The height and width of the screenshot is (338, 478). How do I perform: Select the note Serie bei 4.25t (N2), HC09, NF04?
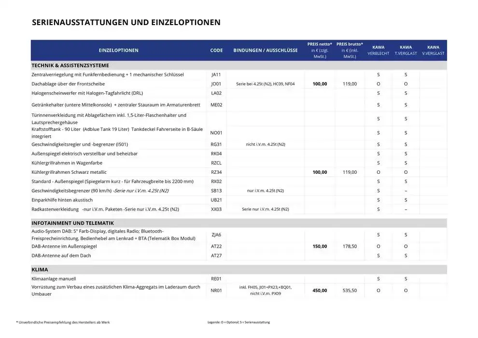pos(266,84)
